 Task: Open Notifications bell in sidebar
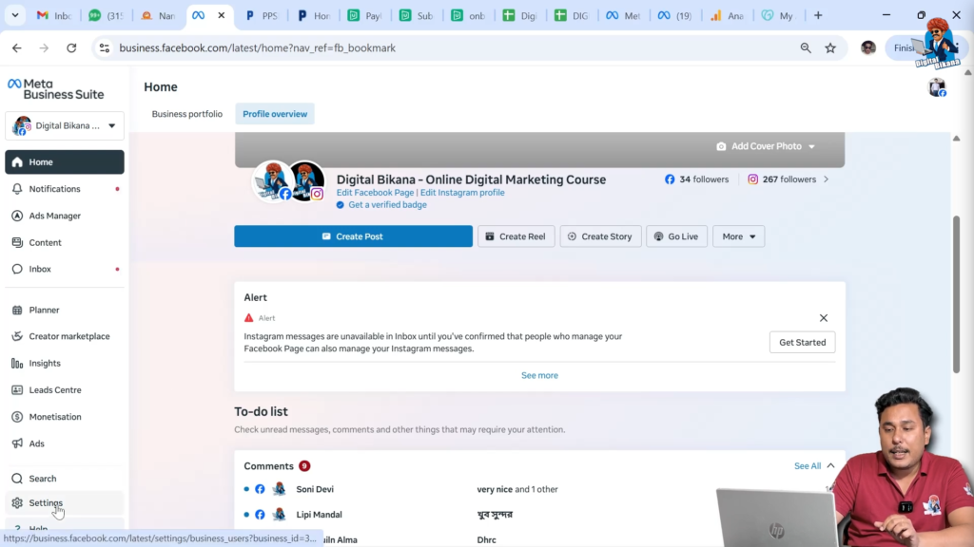[x=65, y=189]
